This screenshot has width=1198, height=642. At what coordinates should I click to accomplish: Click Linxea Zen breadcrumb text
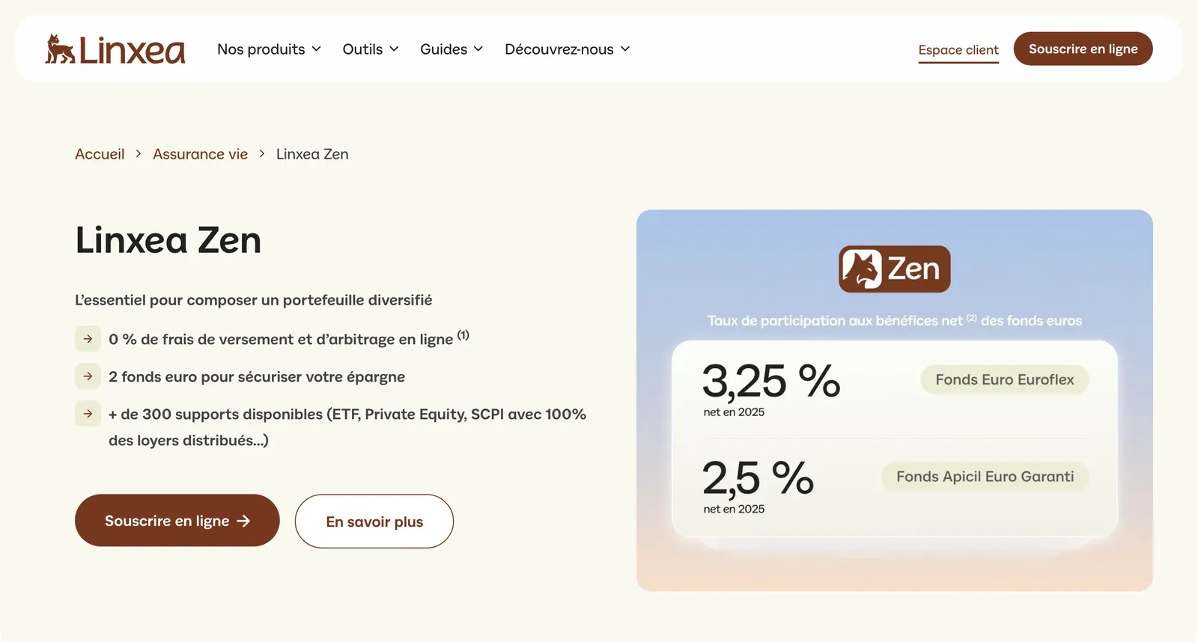point(312,154)
